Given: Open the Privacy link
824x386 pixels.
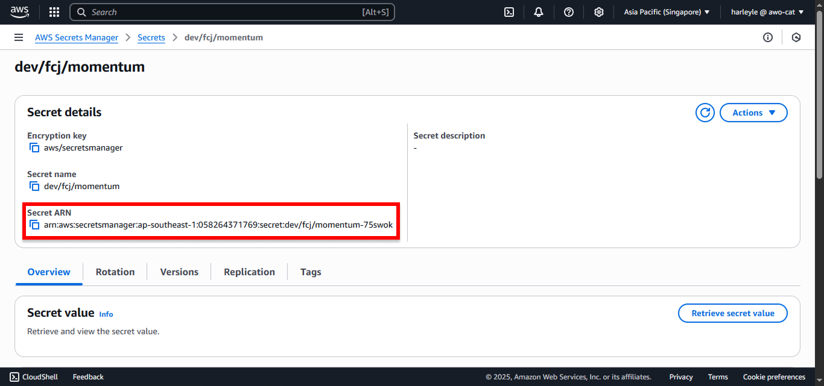Looking at the screenshot, I should tap(681, 377).
